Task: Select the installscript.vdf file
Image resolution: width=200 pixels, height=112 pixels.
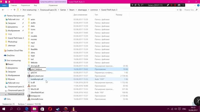Action: point(37,79)
